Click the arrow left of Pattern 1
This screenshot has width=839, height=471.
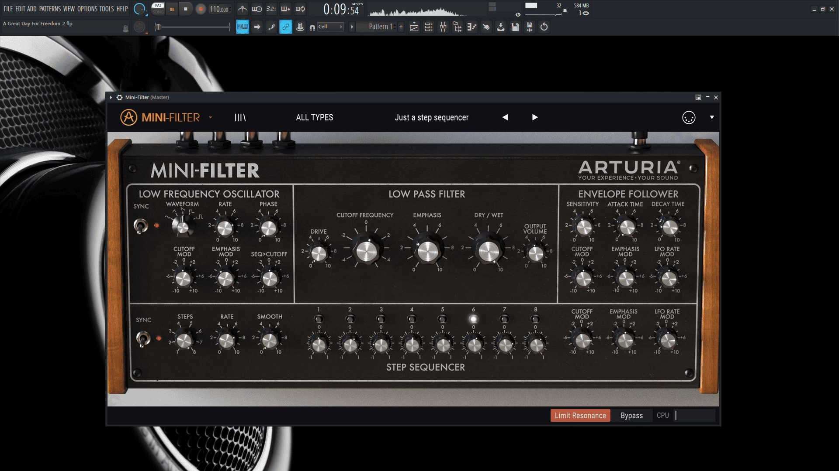pyautogui.click(x=352, y=27)
